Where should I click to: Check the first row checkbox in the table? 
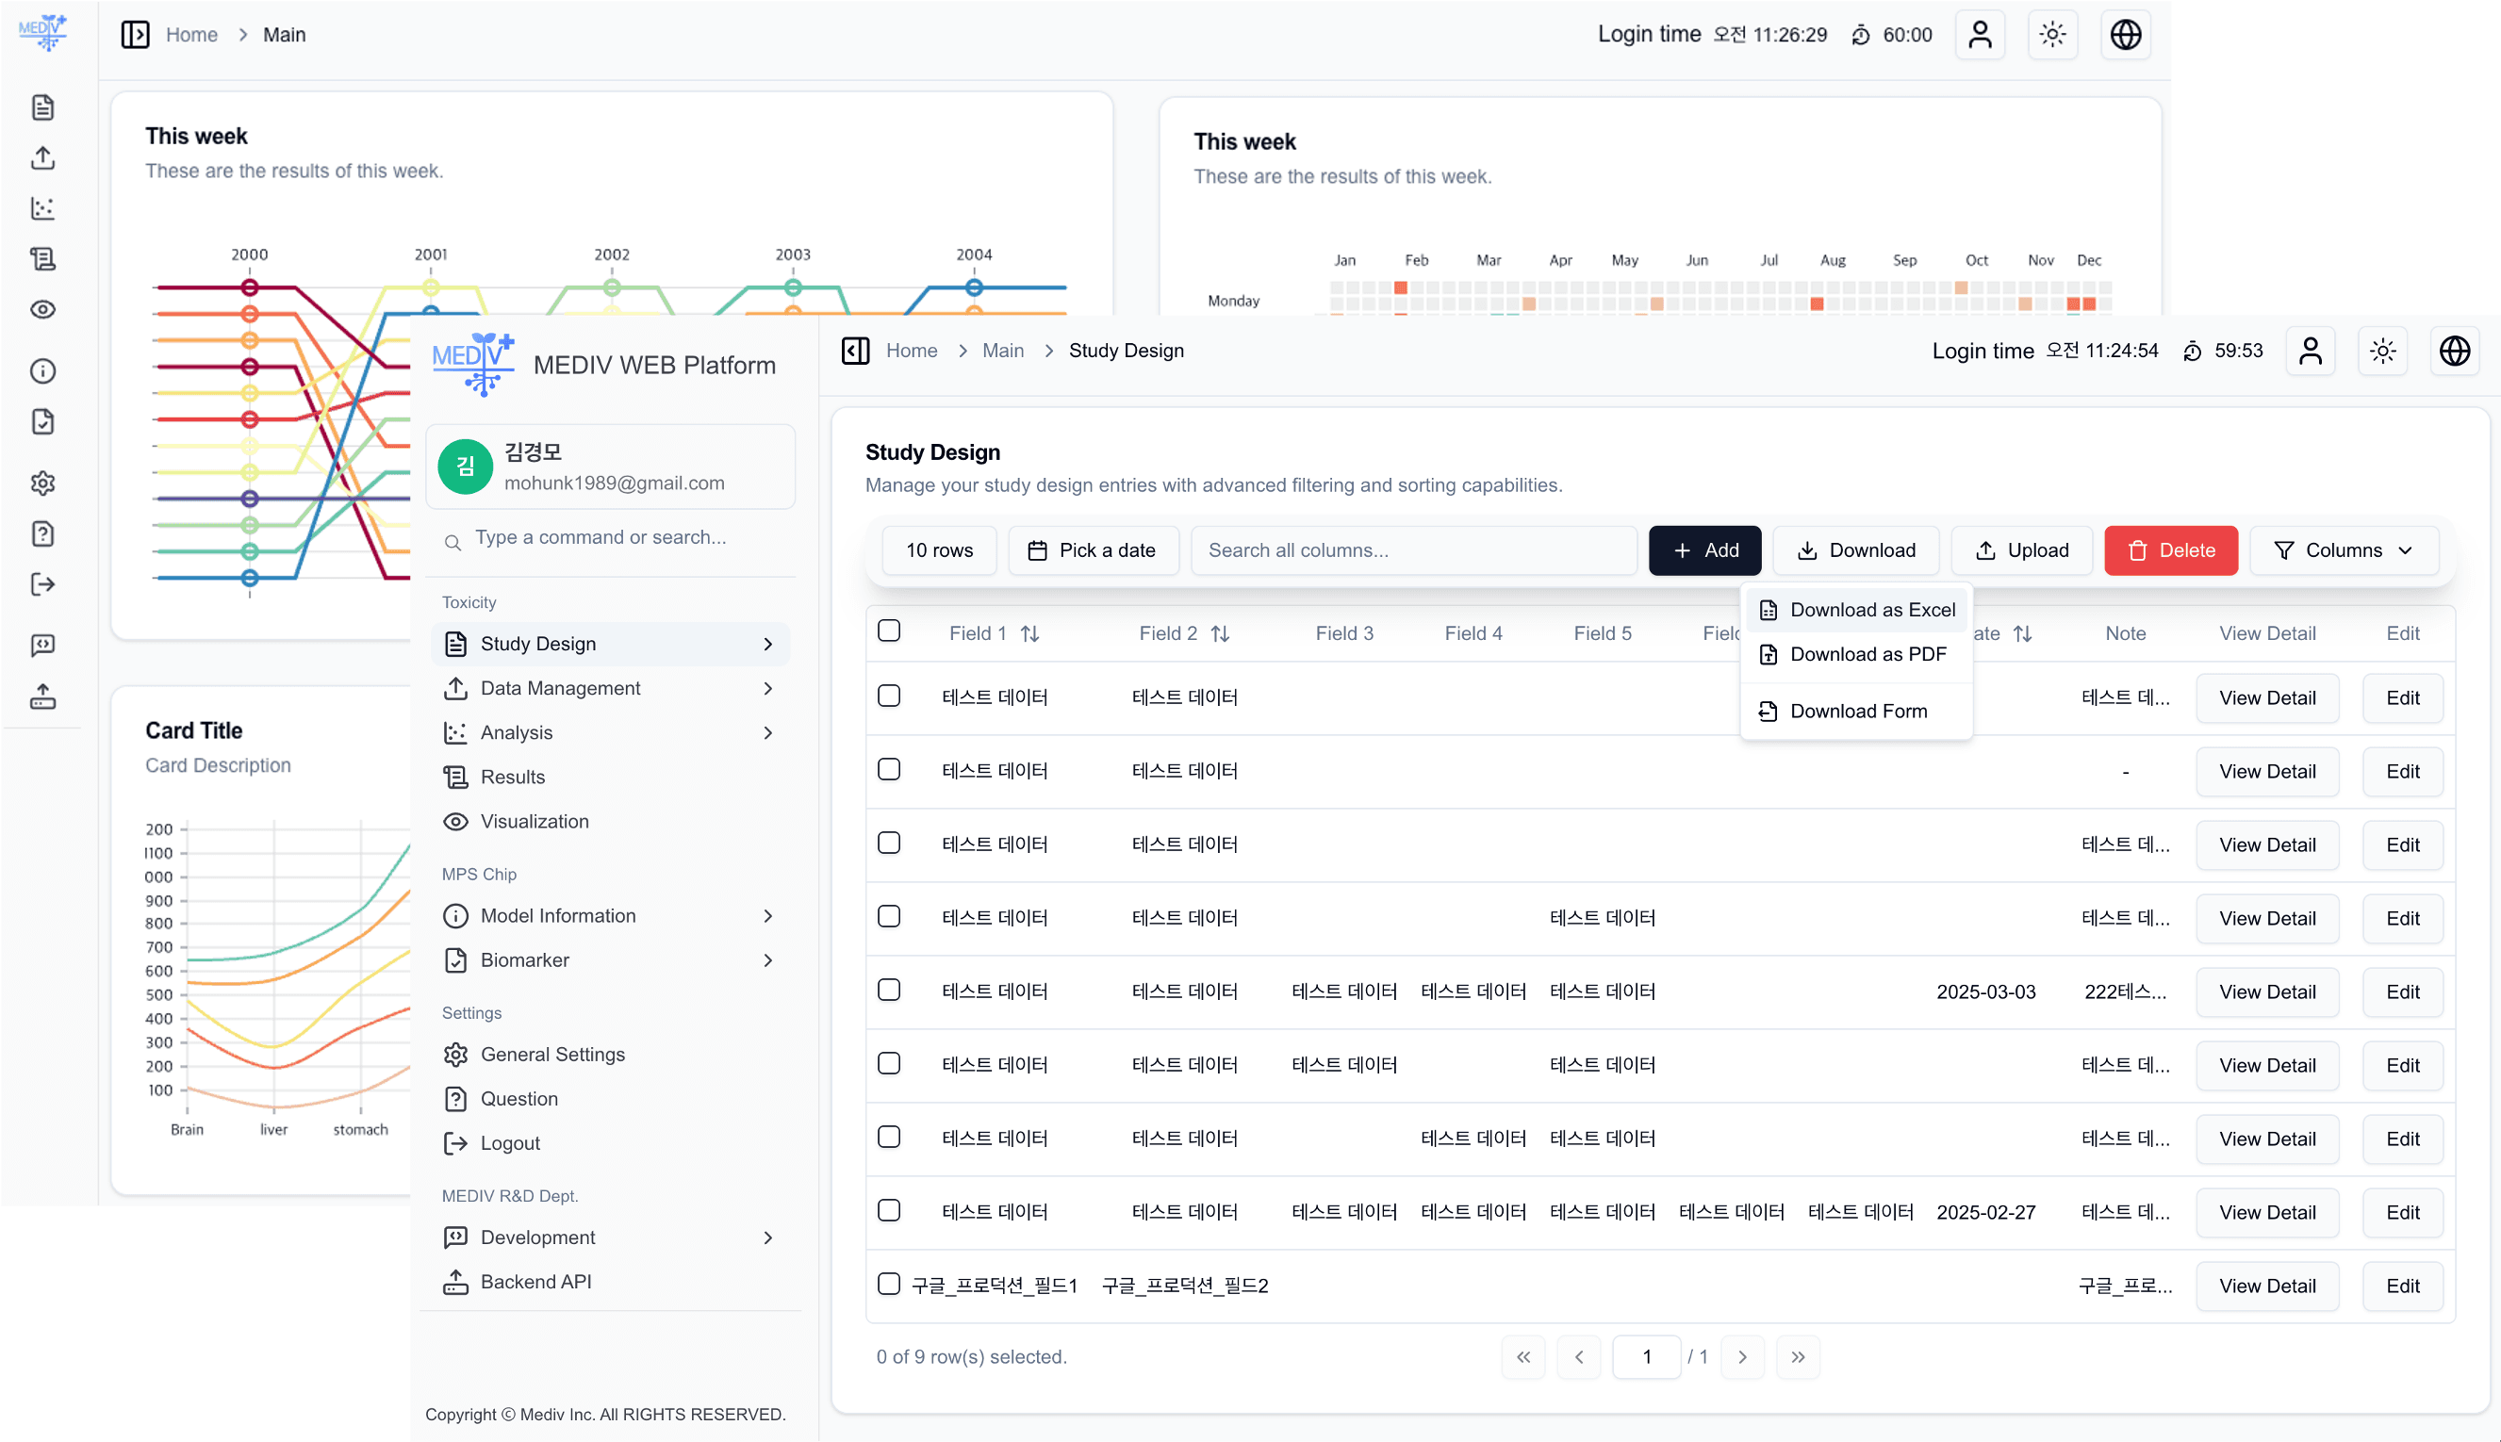(888, 696)
